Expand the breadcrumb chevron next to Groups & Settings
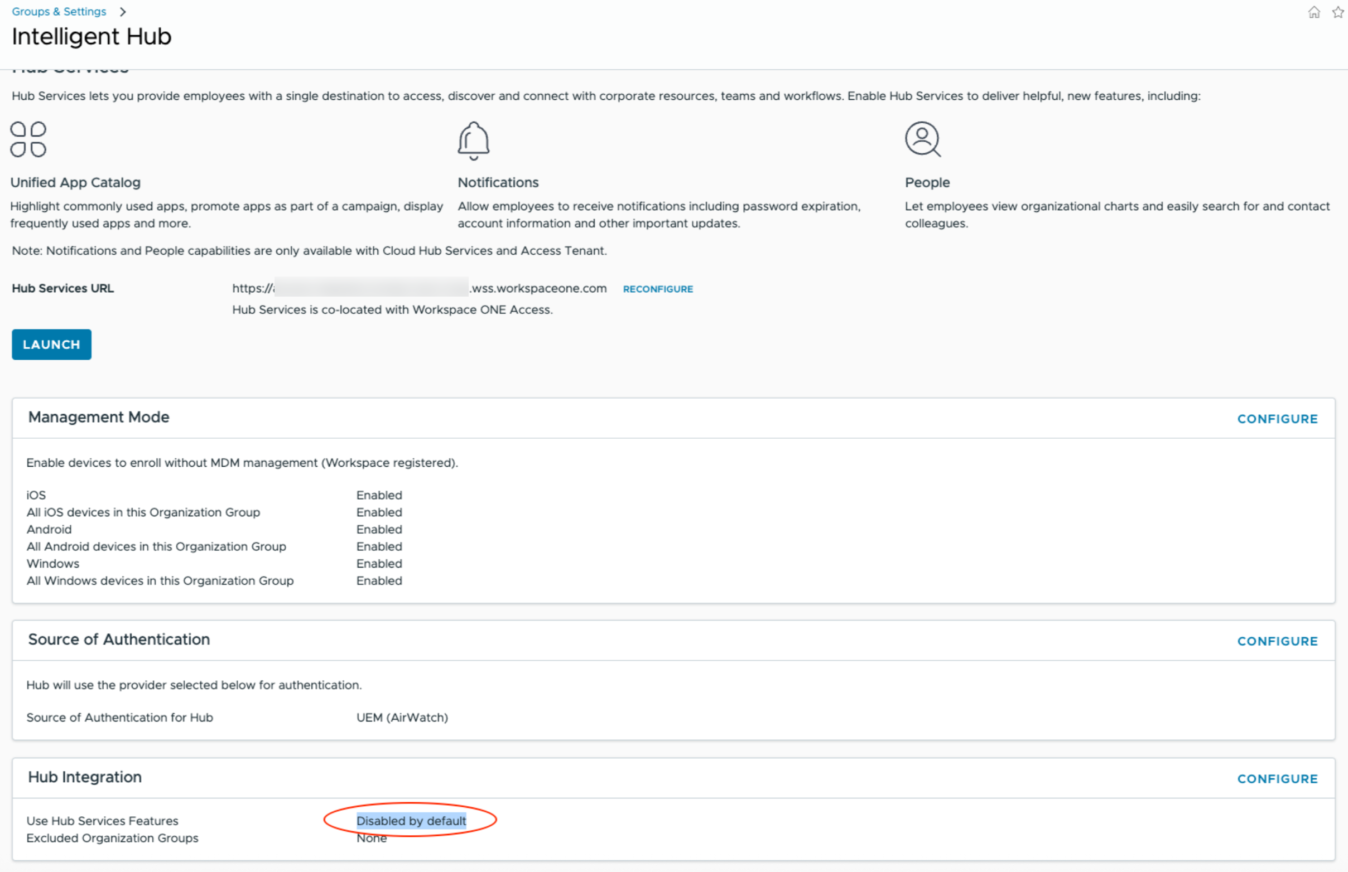The width and height of the screenshot is (1348, 872). click(123, 11)
